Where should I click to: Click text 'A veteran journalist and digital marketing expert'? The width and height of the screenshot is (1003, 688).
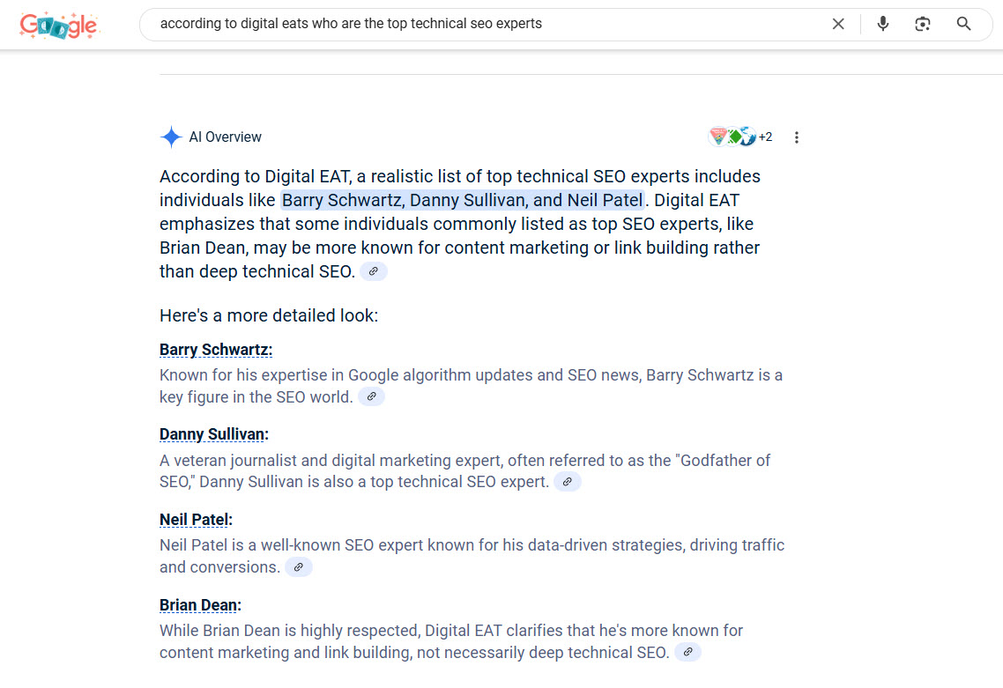[331, 461]
